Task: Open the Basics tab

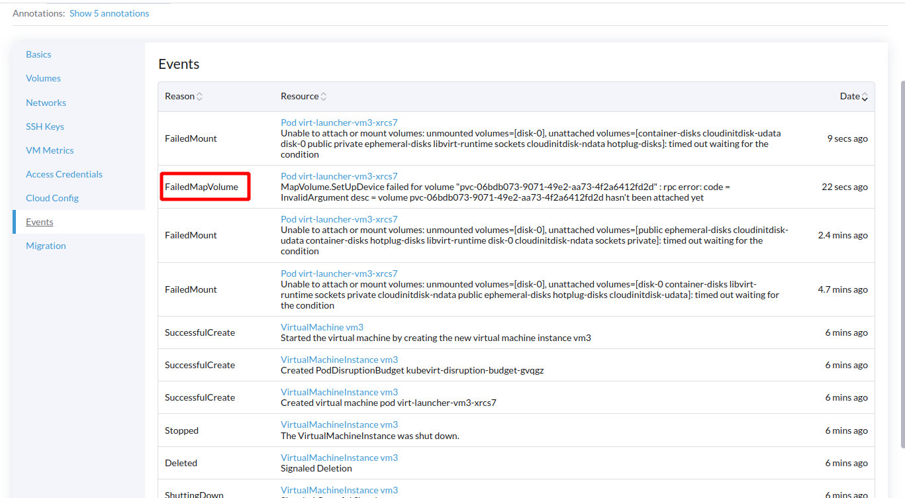Action: [x=38, y=54]
